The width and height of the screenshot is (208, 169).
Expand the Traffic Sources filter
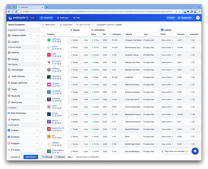coord(23,76)
